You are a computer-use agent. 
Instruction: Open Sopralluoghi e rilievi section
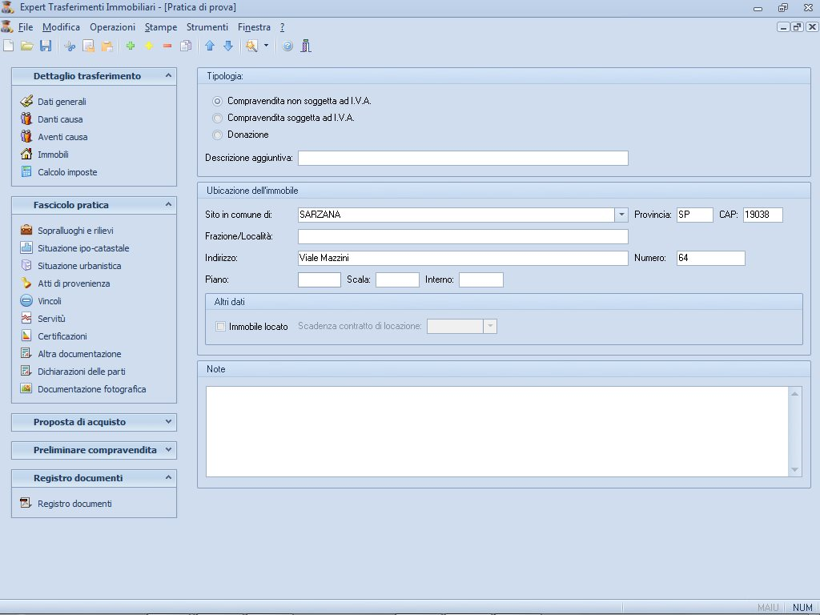pyautogui.click(x=75, y=231)
